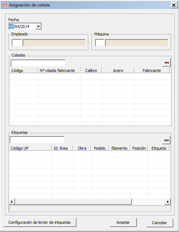Click the red app icon in title bar
This screenshot has width=179, height=232.
click(x=5, y=5)
